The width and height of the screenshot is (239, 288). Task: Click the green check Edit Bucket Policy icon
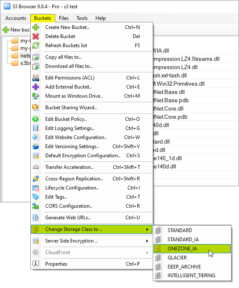[x=36, y=119]
